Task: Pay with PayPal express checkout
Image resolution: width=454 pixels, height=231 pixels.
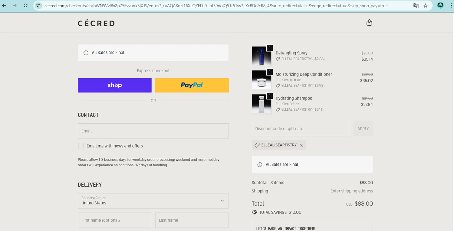Action: [192, 85]
